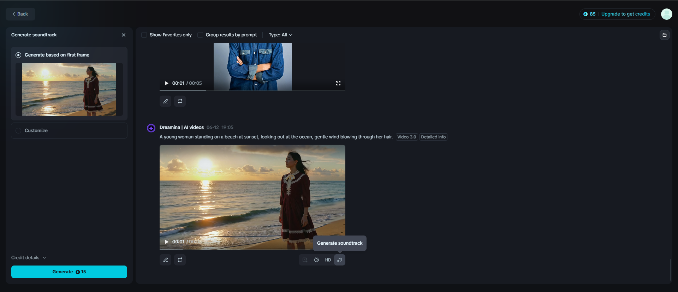Click edit pencil below beach video
The width and height of the screenshot is (678, 292).
(166, 260)
